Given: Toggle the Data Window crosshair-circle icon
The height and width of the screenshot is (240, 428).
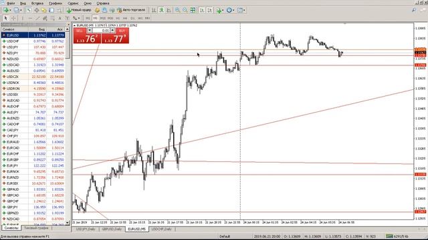Looking at the screenshot, I should point(37,11).
